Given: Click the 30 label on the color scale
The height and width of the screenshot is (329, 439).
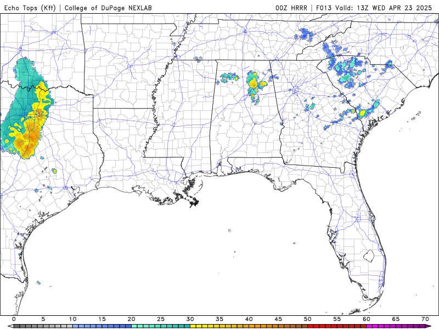Looking at the screenshot, I should point(190,319).
